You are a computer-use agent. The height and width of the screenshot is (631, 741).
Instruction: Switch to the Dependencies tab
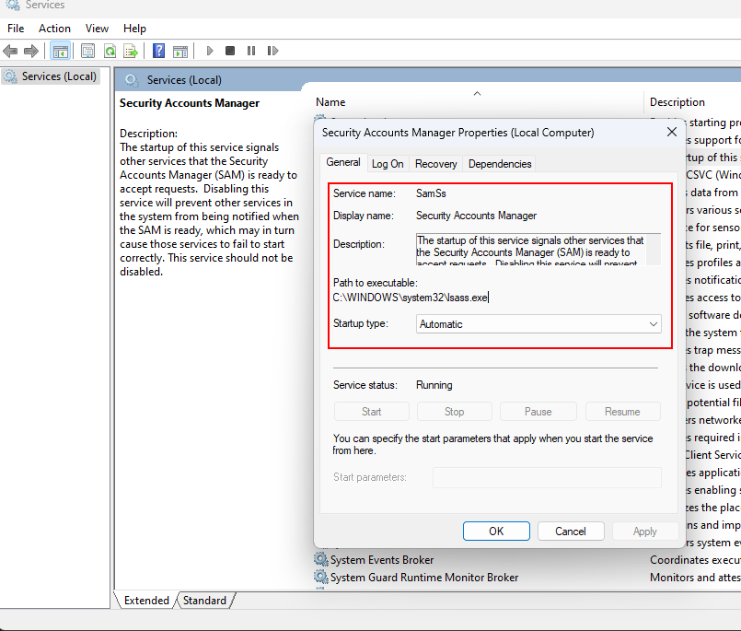(x=500, y=164)
